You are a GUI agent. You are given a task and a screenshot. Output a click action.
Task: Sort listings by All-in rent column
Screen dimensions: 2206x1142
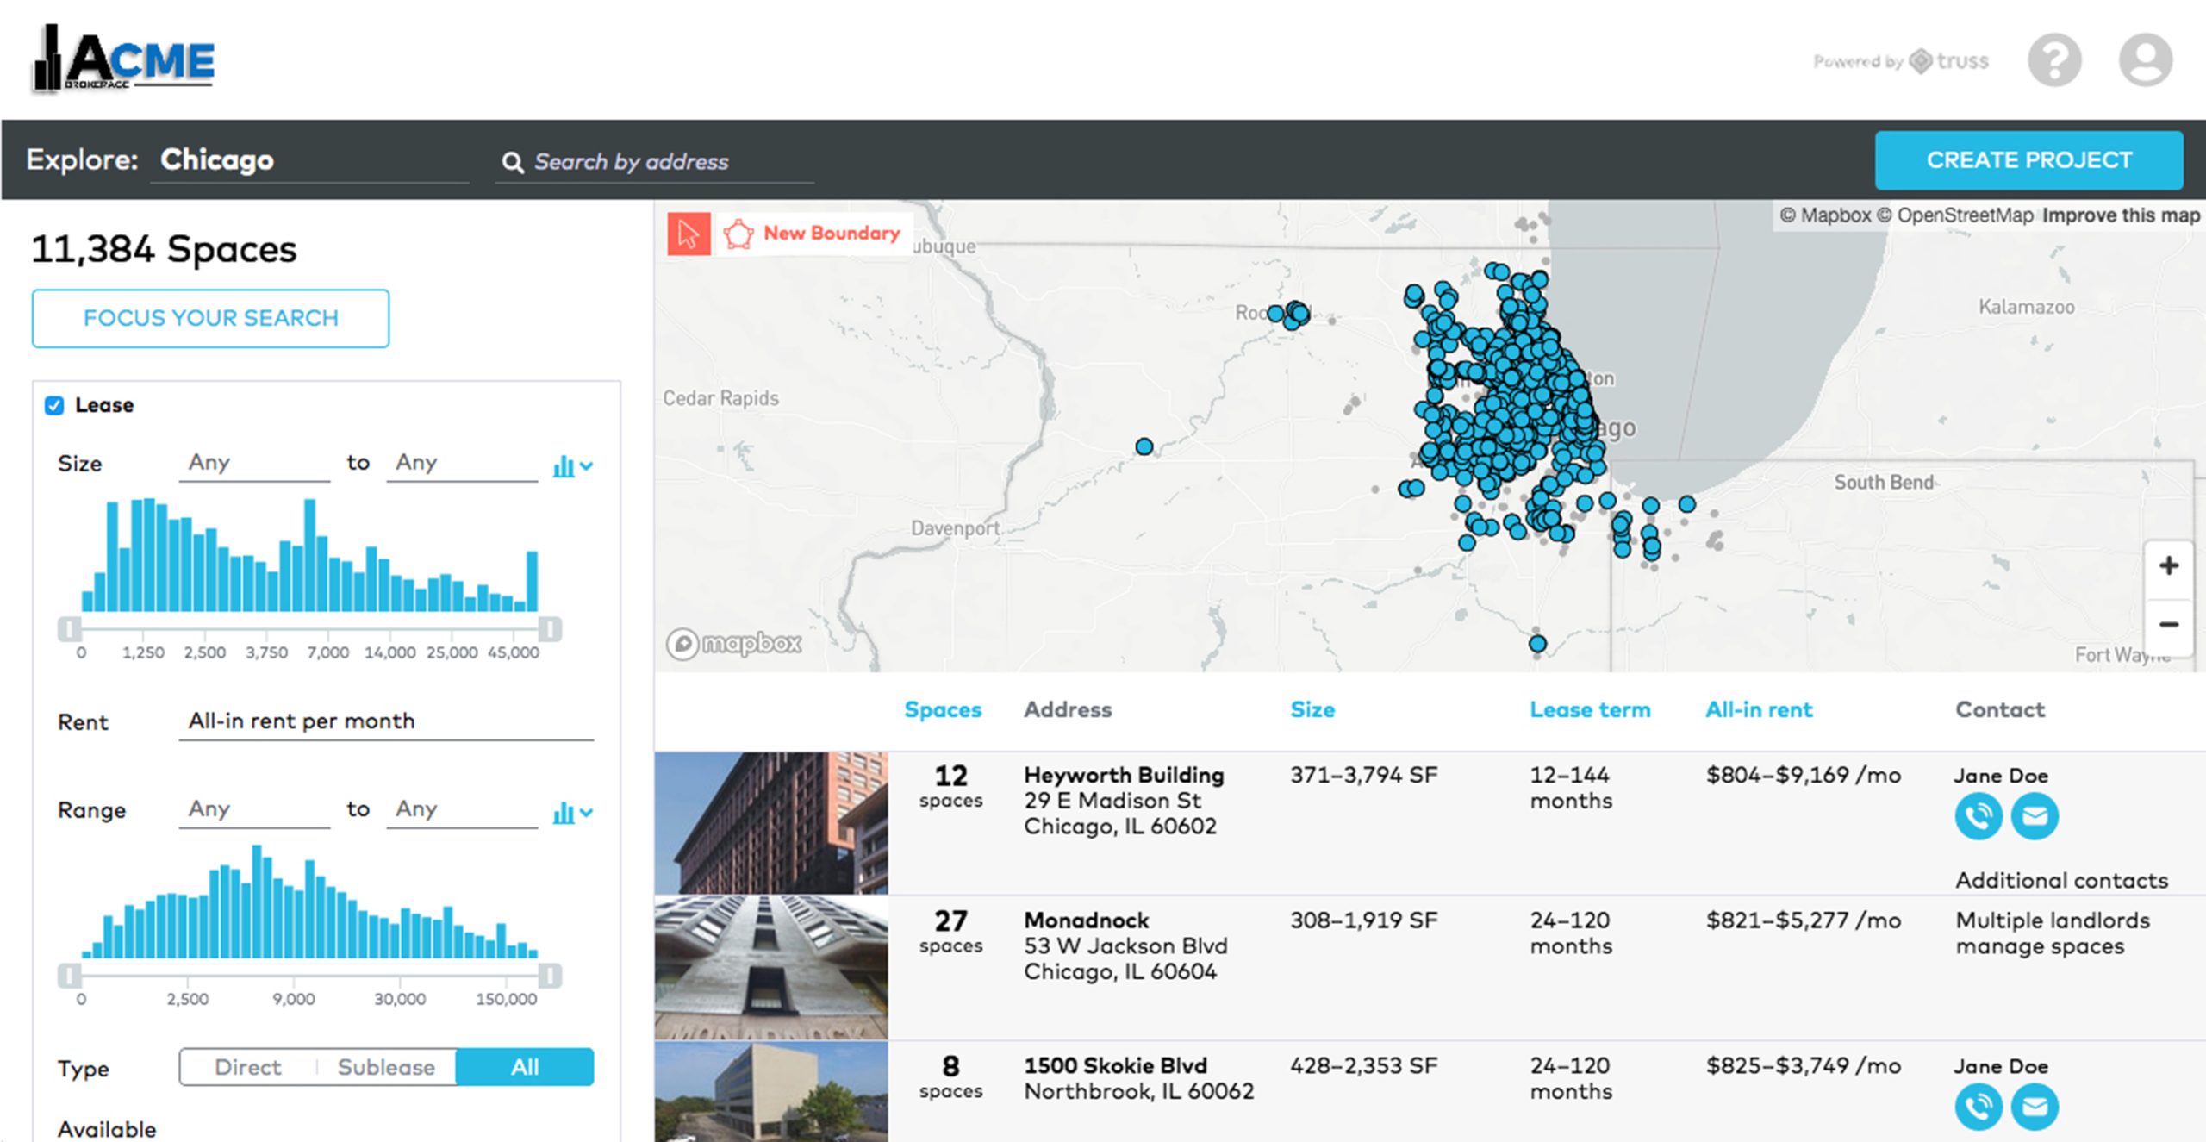pyautogui.click(x=1759, y=709)
